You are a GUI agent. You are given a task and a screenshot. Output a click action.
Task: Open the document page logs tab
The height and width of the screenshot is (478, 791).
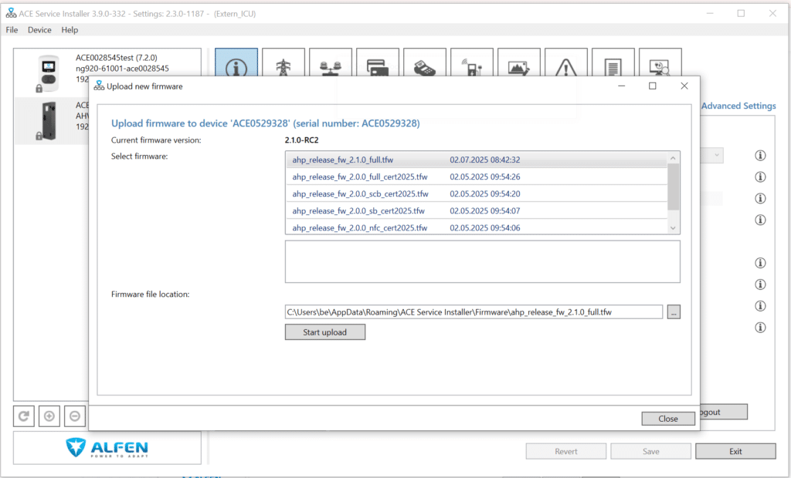[613, 62]
